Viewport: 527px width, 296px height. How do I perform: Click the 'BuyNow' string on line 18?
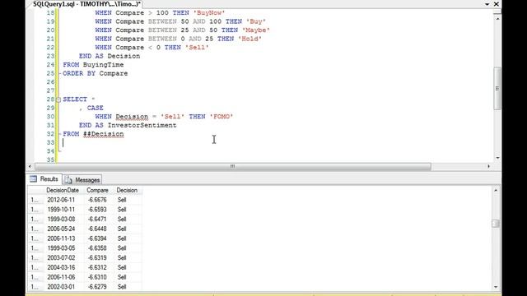(x=209, y=13)
